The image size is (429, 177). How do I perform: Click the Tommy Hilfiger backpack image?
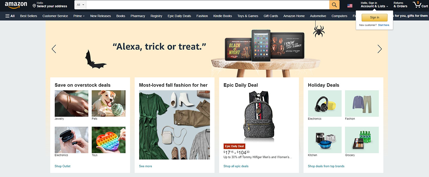pos(259,116)
